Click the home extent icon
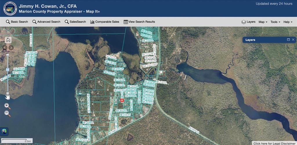 click(x=8, y=40)
